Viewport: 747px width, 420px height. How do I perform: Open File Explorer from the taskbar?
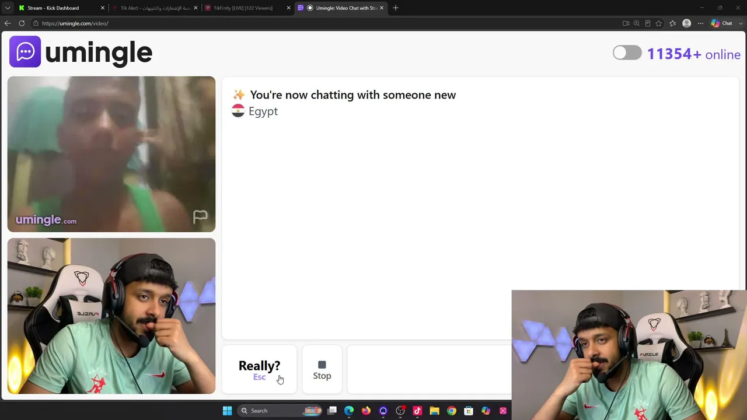[434, 411]
